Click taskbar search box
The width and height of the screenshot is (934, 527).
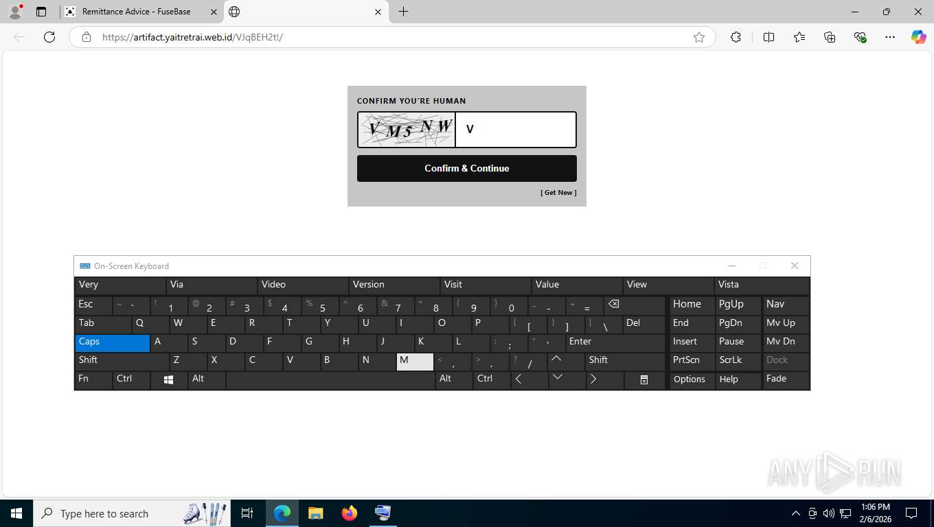tap(133, 513)
